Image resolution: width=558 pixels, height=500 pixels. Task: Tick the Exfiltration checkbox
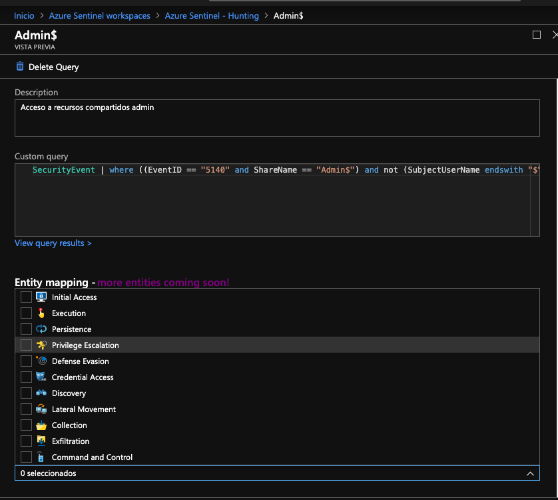click(26, 441)
